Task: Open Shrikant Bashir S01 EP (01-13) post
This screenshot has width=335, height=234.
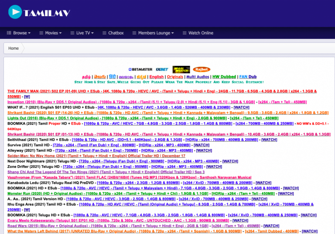Action: pyautogui.click(x=169, y=134)
